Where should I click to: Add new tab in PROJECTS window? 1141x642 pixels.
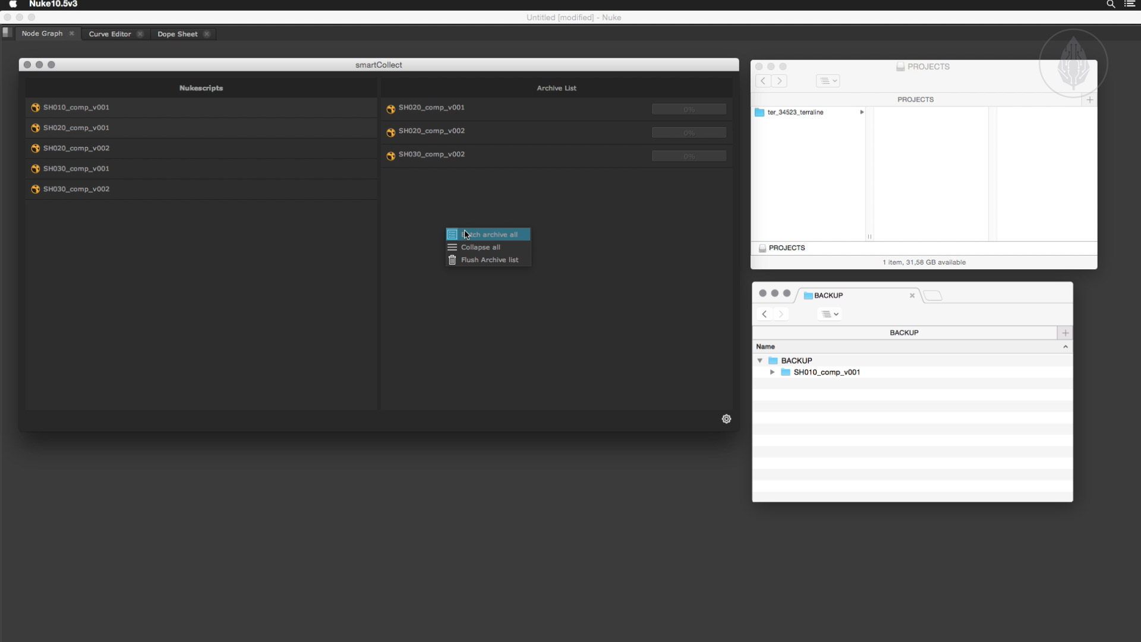point(1090,100)
